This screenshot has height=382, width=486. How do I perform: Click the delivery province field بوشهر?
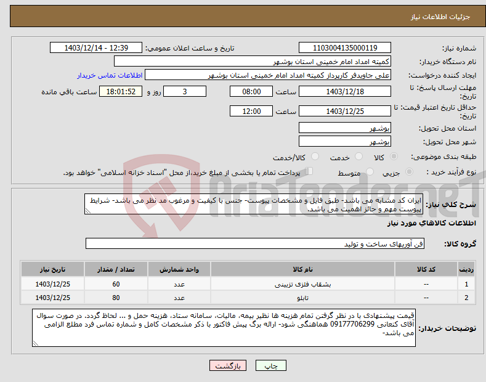[x=345, y=128]
